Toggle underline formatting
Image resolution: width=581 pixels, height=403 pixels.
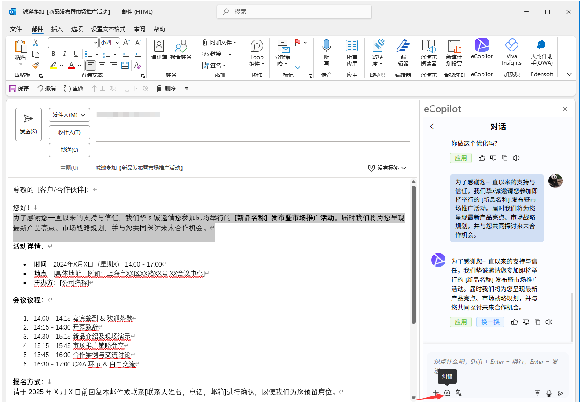click(x=76, y=54)
